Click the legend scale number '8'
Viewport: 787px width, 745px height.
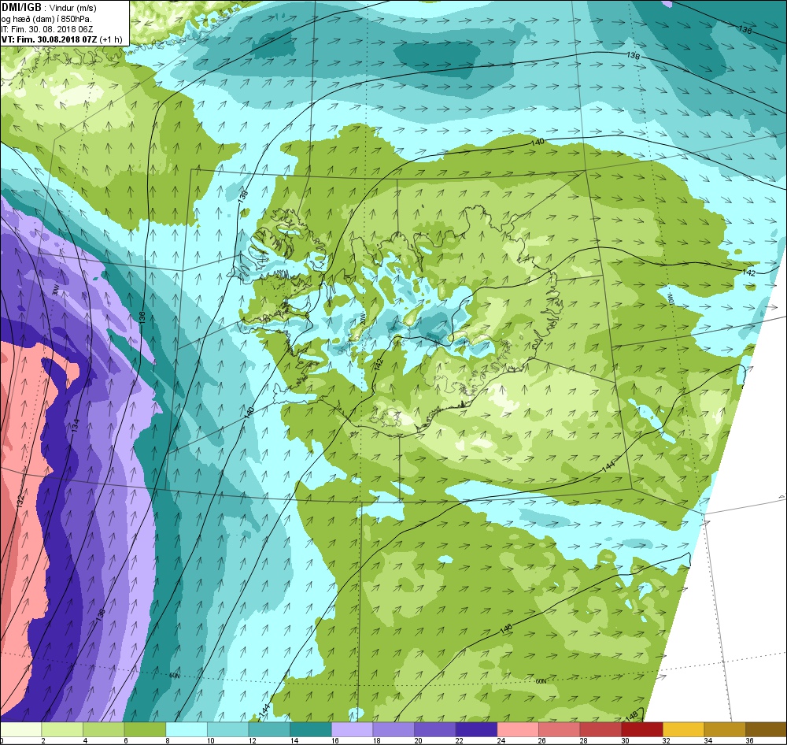point(167,740)
